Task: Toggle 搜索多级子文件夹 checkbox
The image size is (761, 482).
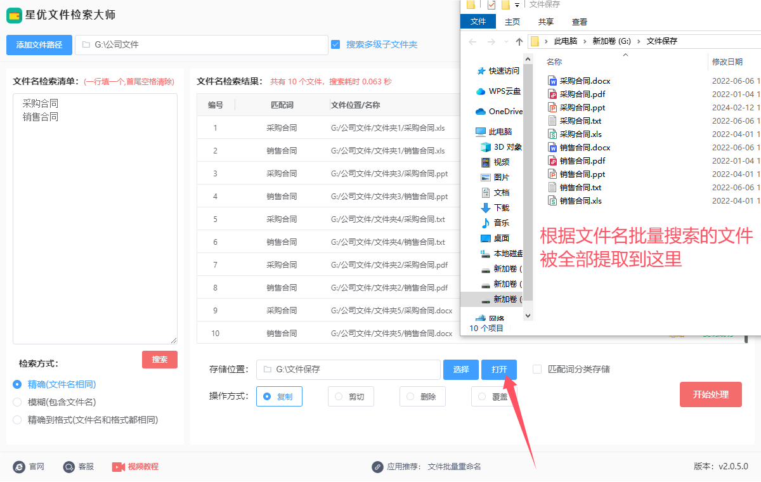Action: pos(335,44)
